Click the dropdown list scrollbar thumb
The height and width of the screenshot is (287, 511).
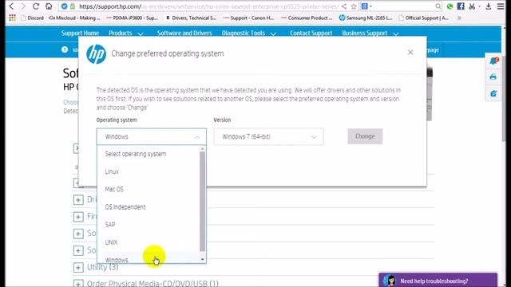[x=202, y=202]
